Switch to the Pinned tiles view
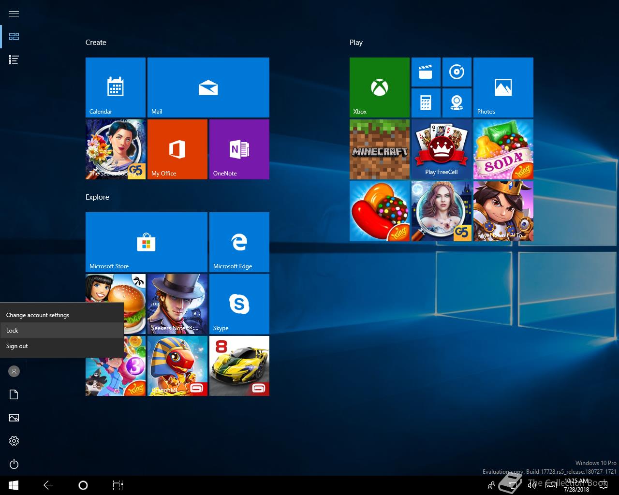 (x=14, y=37)
